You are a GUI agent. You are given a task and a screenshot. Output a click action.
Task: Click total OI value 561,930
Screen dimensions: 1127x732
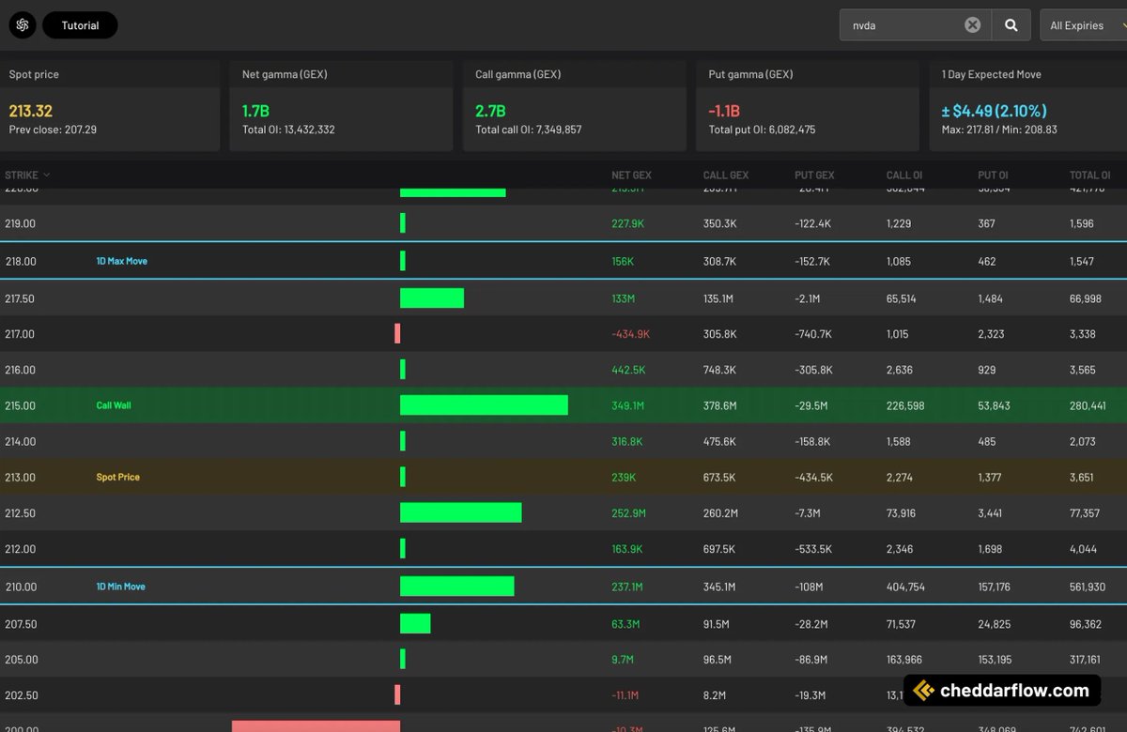pos(1088,587)
